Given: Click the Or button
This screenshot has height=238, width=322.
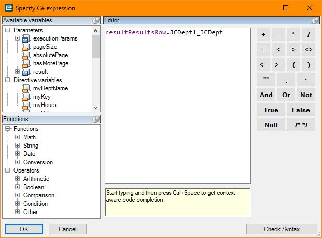Looking at the screenshot, I should click(286, 95).
